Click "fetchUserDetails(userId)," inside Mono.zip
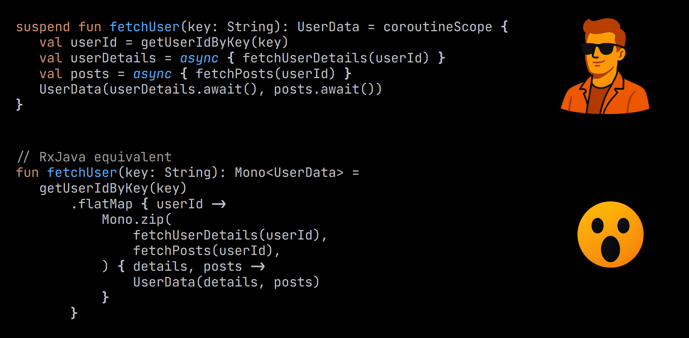The height and width of the screenshot is (338, 689). [230, 235]
